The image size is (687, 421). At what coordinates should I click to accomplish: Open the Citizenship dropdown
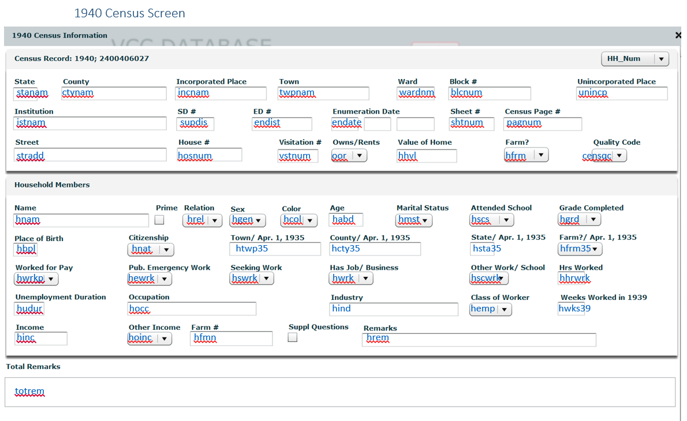pos(151,249)
